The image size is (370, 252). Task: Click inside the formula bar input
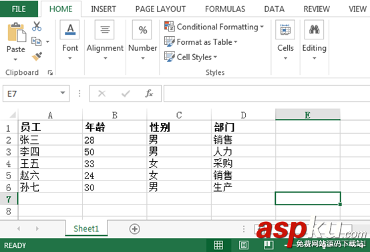click(x=267, y=94)
